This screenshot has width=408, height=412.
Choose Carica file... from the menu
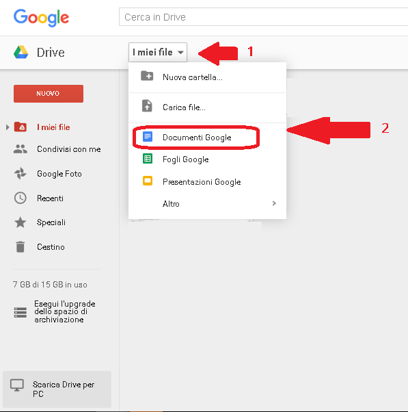pyautogui.click(x=207, y=107)
